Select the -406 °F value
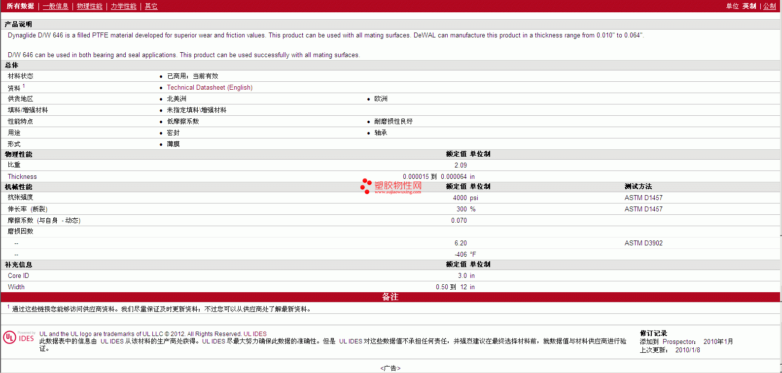The height and width of the screenshot is (373, 782). [465, 254]
